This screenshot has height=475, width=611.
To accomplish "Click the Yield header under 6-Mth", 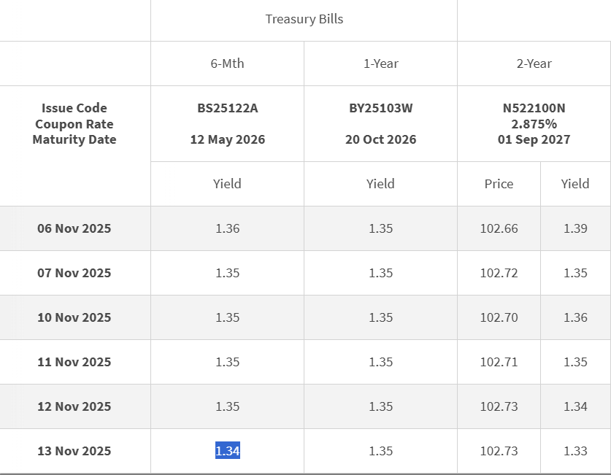I will point(227,184).
